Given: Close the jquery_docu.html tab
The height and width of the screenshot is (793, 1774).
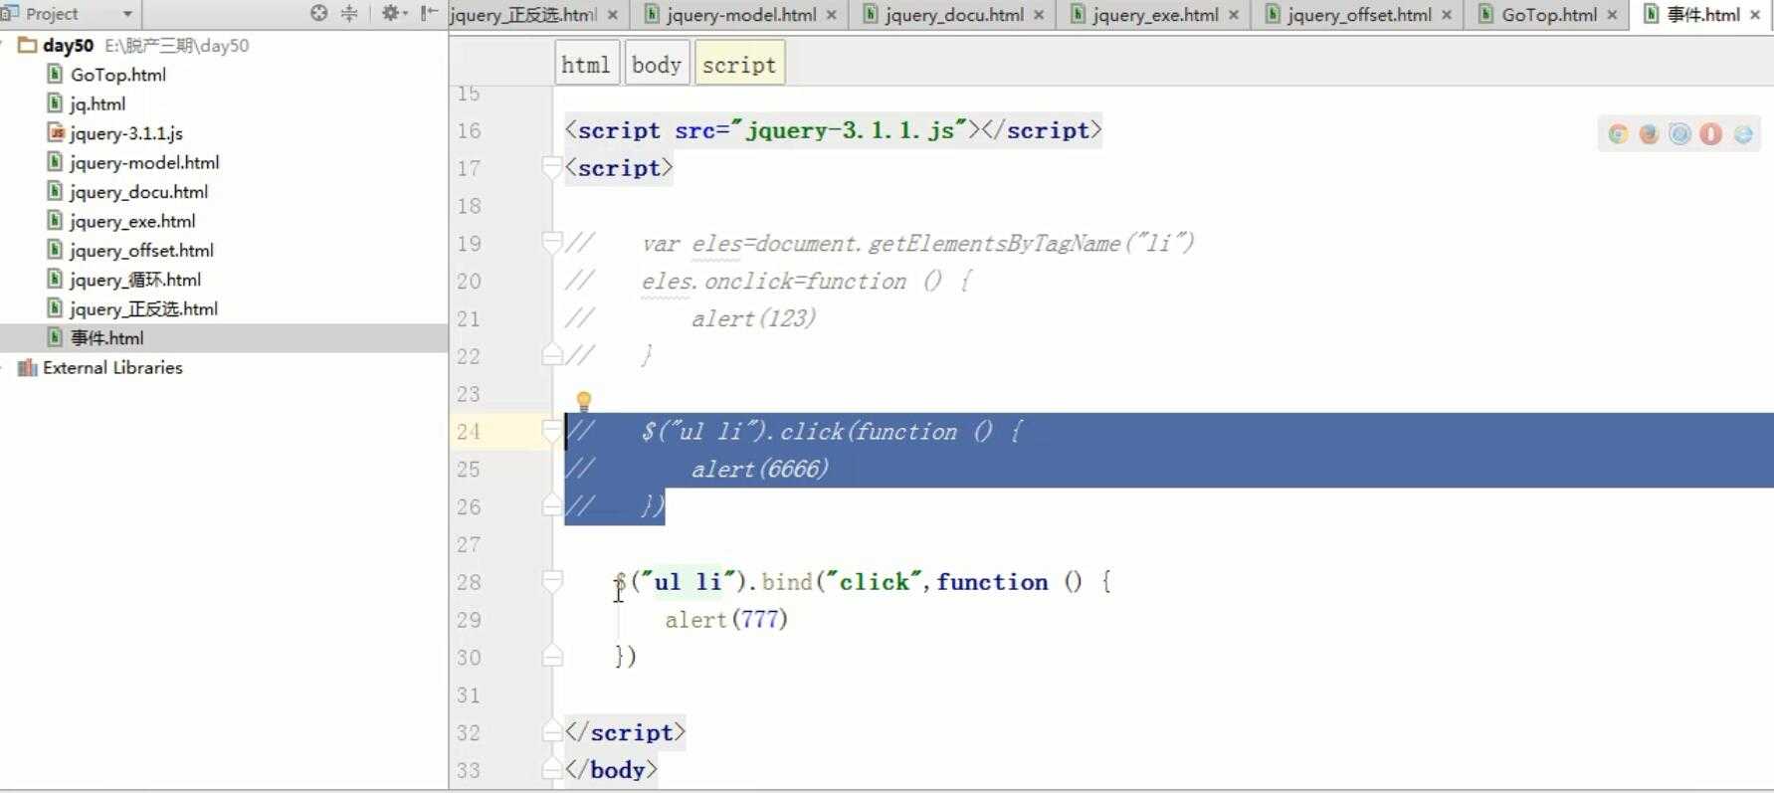Looking at the screenshot, I should pyautogui.click(x=1039, y=15).
